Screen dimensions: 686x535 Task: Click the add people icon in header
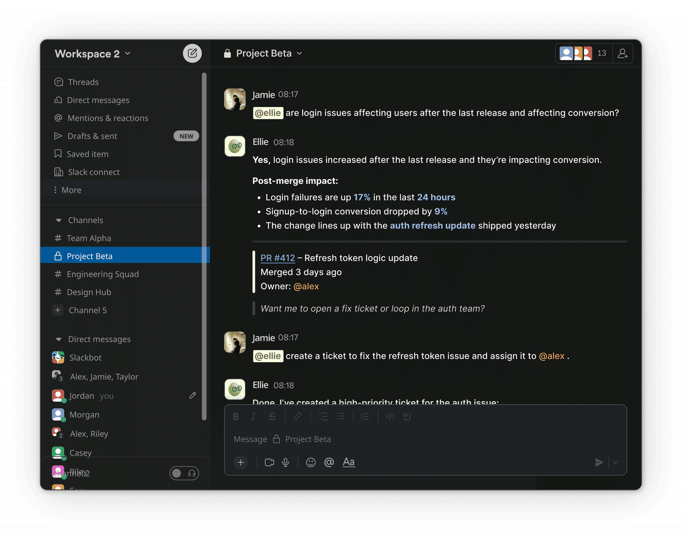click(x=623, y=54)
